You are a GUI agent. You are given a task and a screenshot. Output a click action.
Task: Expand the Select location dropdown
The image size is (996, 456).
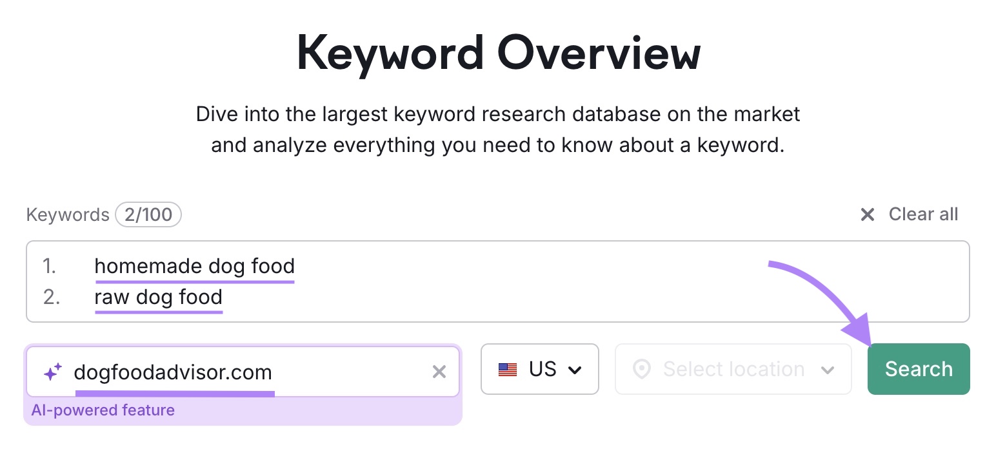point(733,369)
